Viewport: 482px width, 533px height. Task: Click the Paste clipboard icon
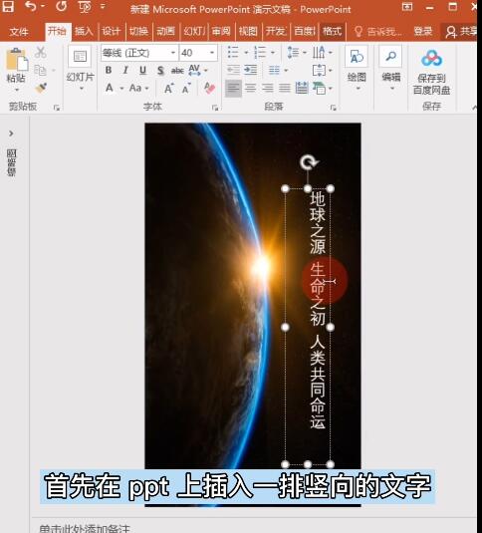click(16, 60)
